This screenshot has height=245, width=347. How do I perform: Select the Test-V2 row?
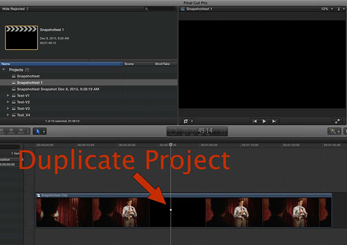(x=88, y=102)
